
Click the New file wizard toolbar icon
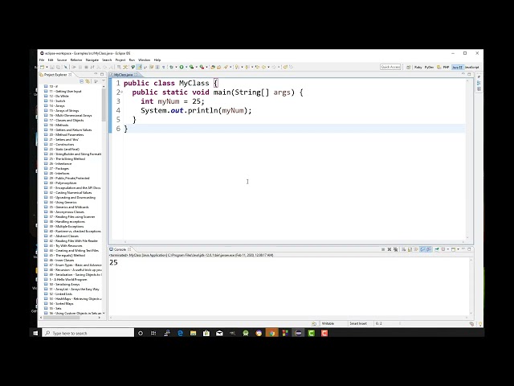[x=42, y=67]
